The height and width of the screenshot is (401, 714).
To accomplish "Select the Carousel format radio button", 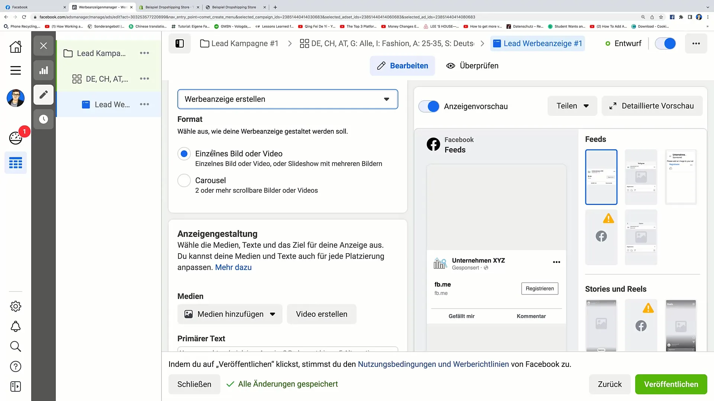I will tap(184, 180).
